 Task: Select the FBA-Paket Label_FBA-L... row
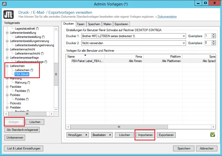141,61
